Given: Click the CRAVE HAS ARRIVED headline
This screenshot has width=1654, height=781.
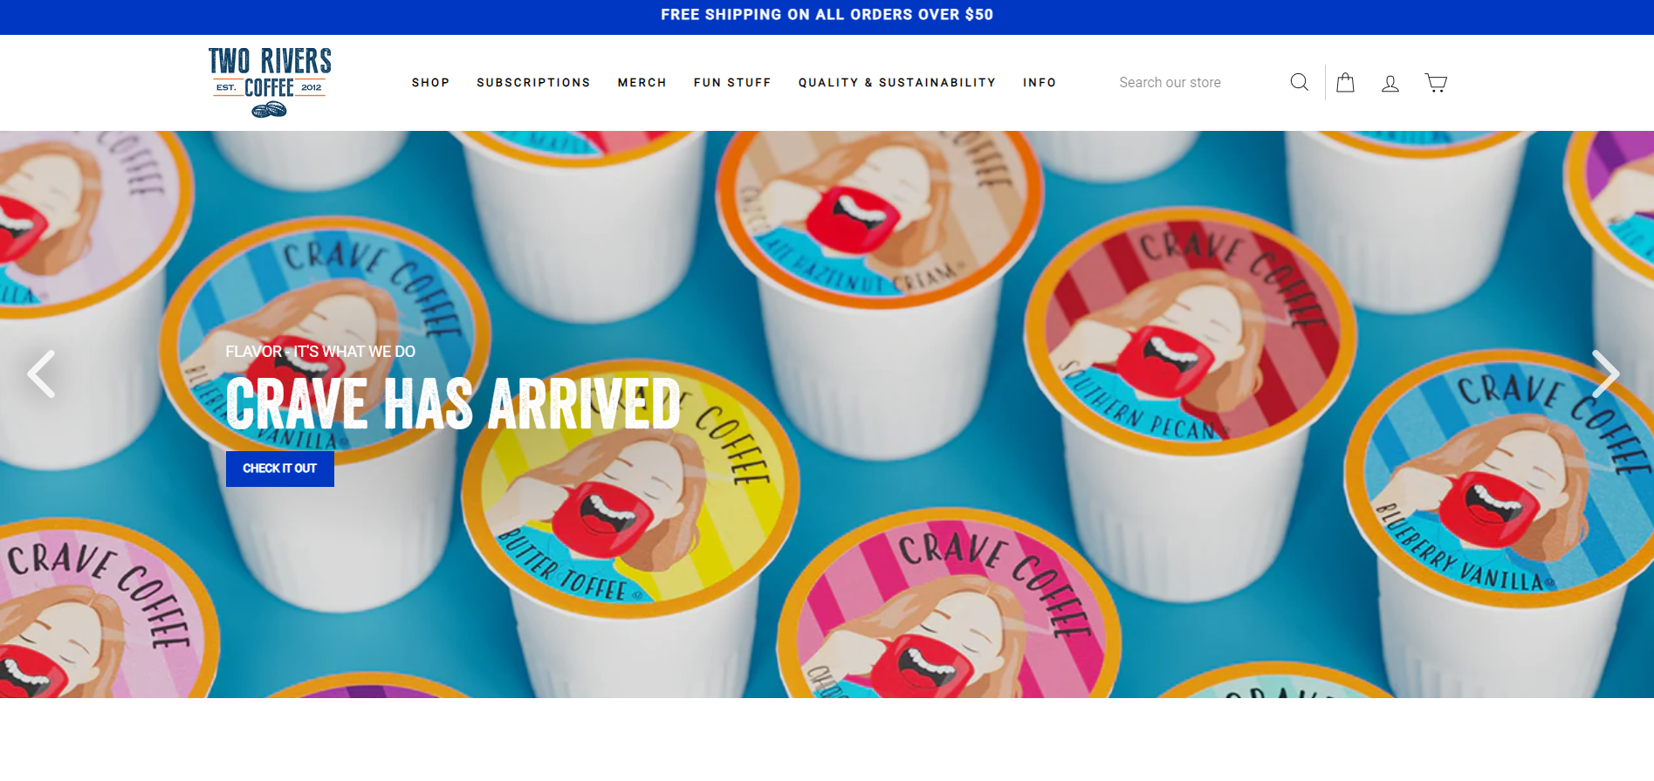Looking at the screenshot, I should pos(452,403).
